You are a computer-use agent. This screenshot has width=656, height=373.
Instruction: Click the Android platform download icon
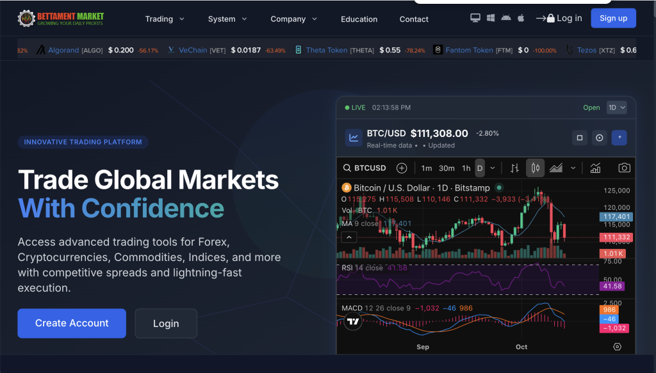pyautogui.click(x=506, y=18)
